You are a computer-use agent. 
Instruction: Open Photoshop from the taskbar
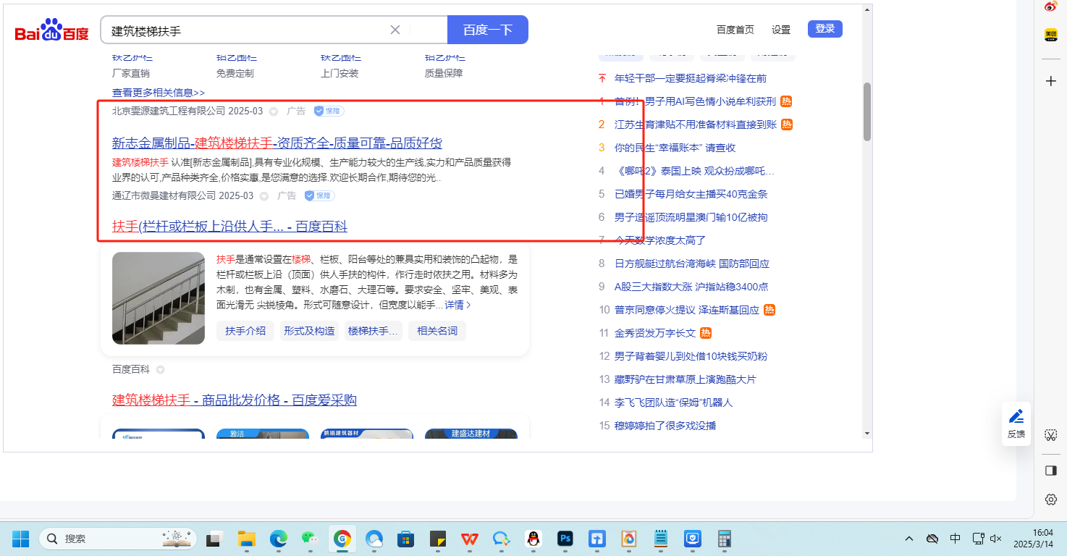tap(565, 539)
